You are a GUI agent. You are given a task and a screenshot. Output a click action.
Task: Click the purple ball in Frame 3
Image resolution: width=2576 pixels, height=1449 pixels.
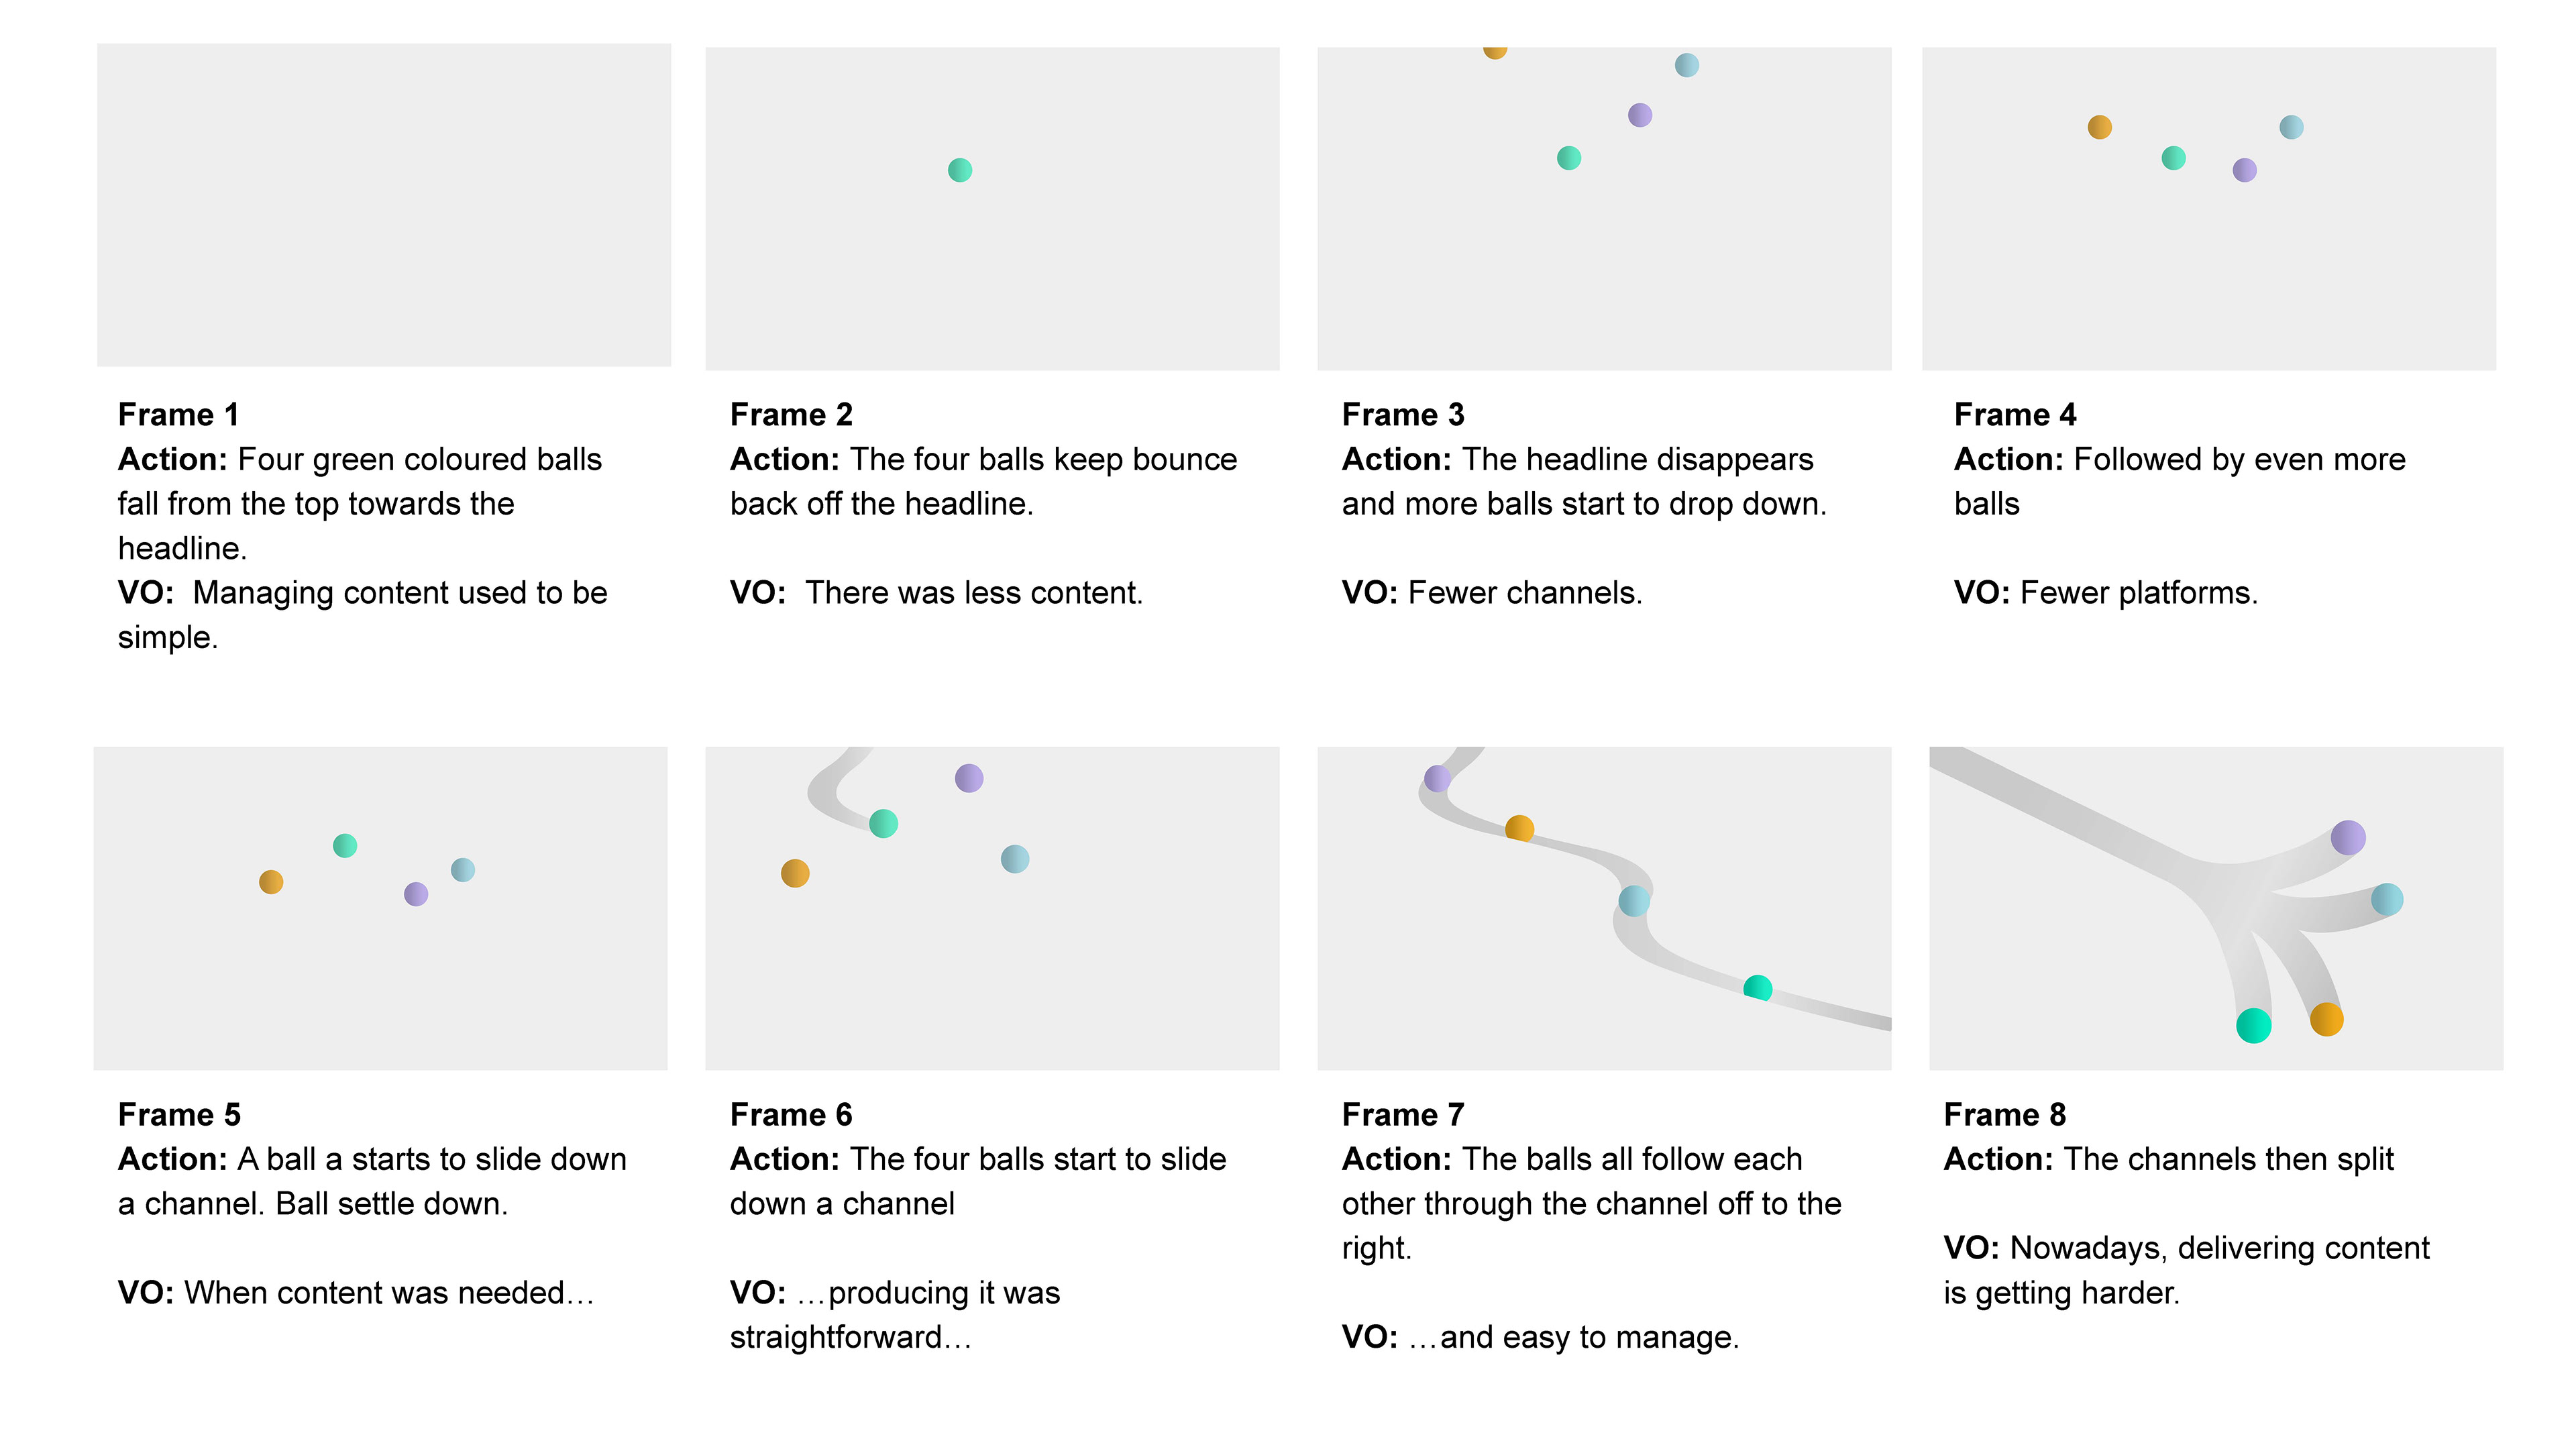coord(1640,115)
